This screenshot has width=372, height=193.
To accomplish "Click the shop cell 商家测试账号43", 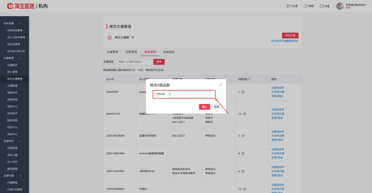I will tap(181, 169).
